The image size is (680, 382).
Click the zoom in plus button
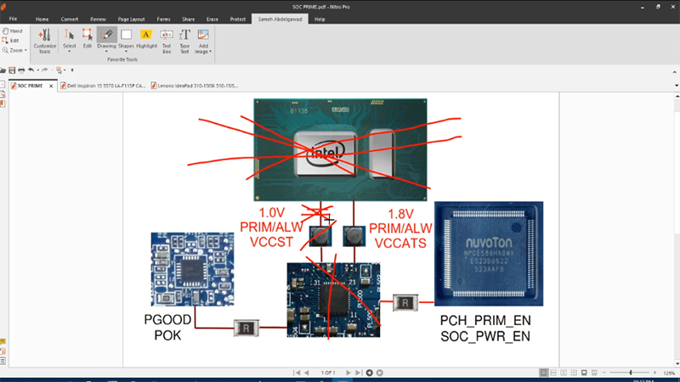[x=654, y=373]
